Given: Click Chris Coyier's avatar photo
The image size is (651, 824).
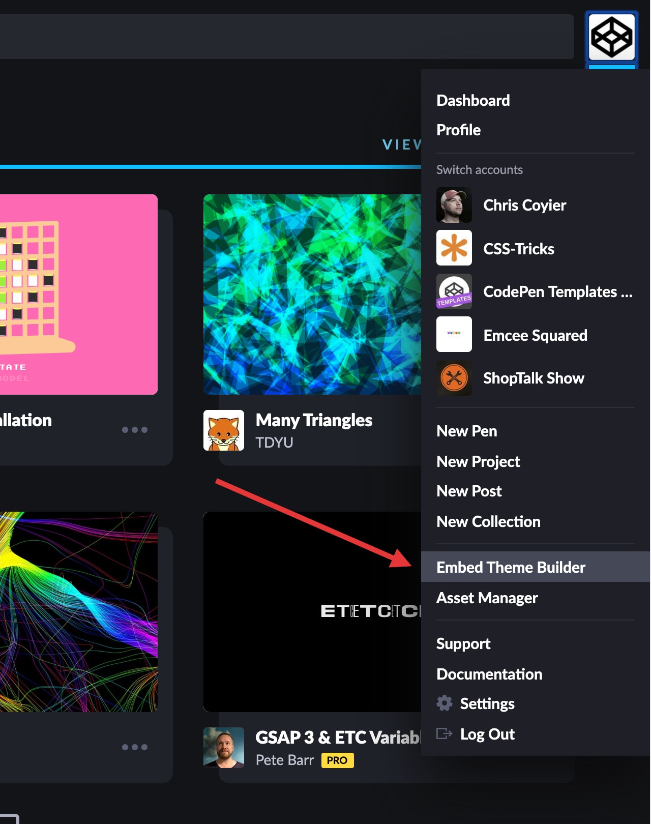Looking at the screenshot, I should (x=454, y=205).
